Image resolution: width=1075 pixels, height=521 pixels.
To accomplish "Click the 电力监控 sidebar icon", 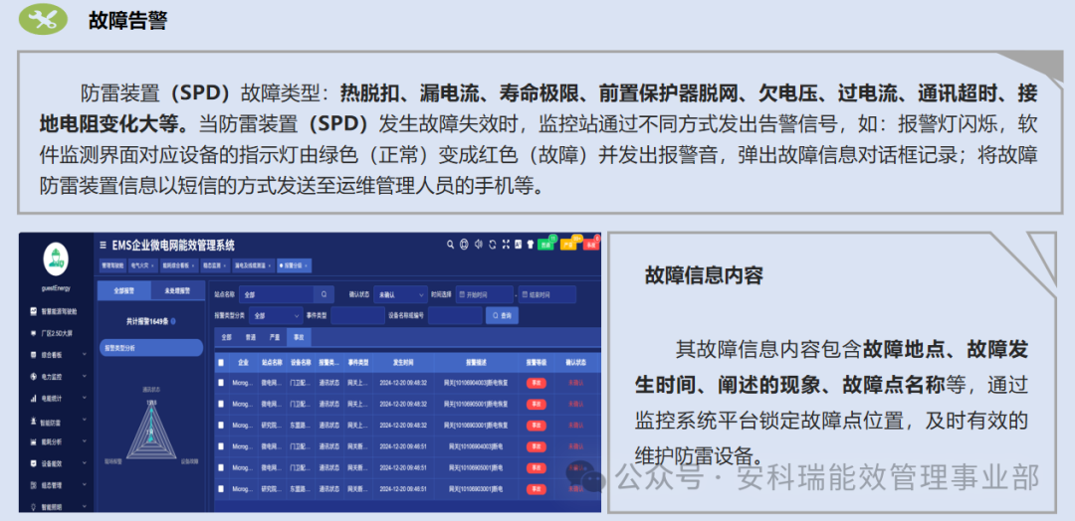I will click(x=33, y=376).
